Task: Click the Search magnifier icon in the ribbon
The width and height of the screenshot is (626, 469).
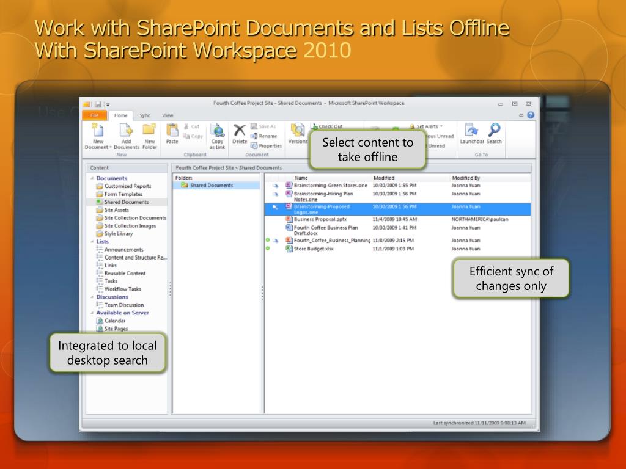Action: tap(494, 129)
